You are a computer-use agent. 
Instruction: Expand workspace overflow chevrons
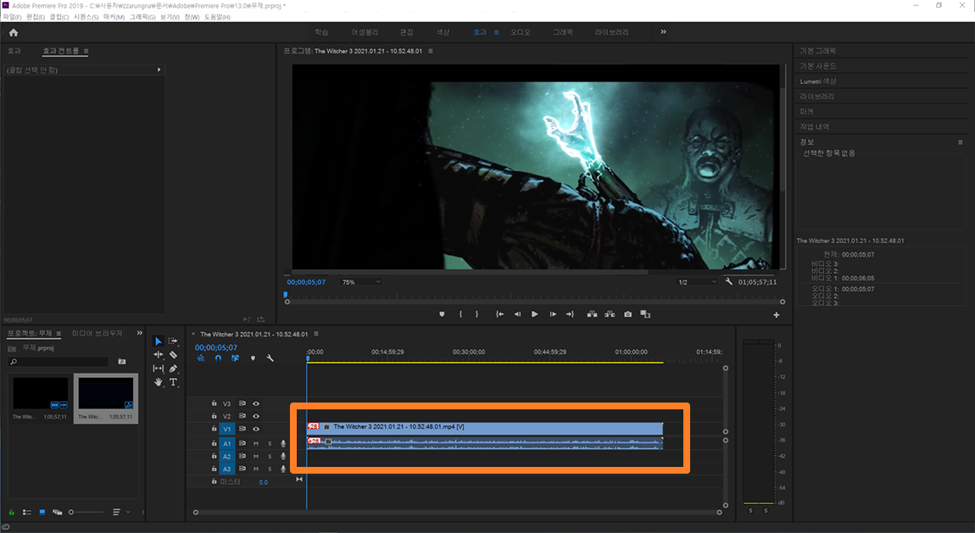point(664,31)
